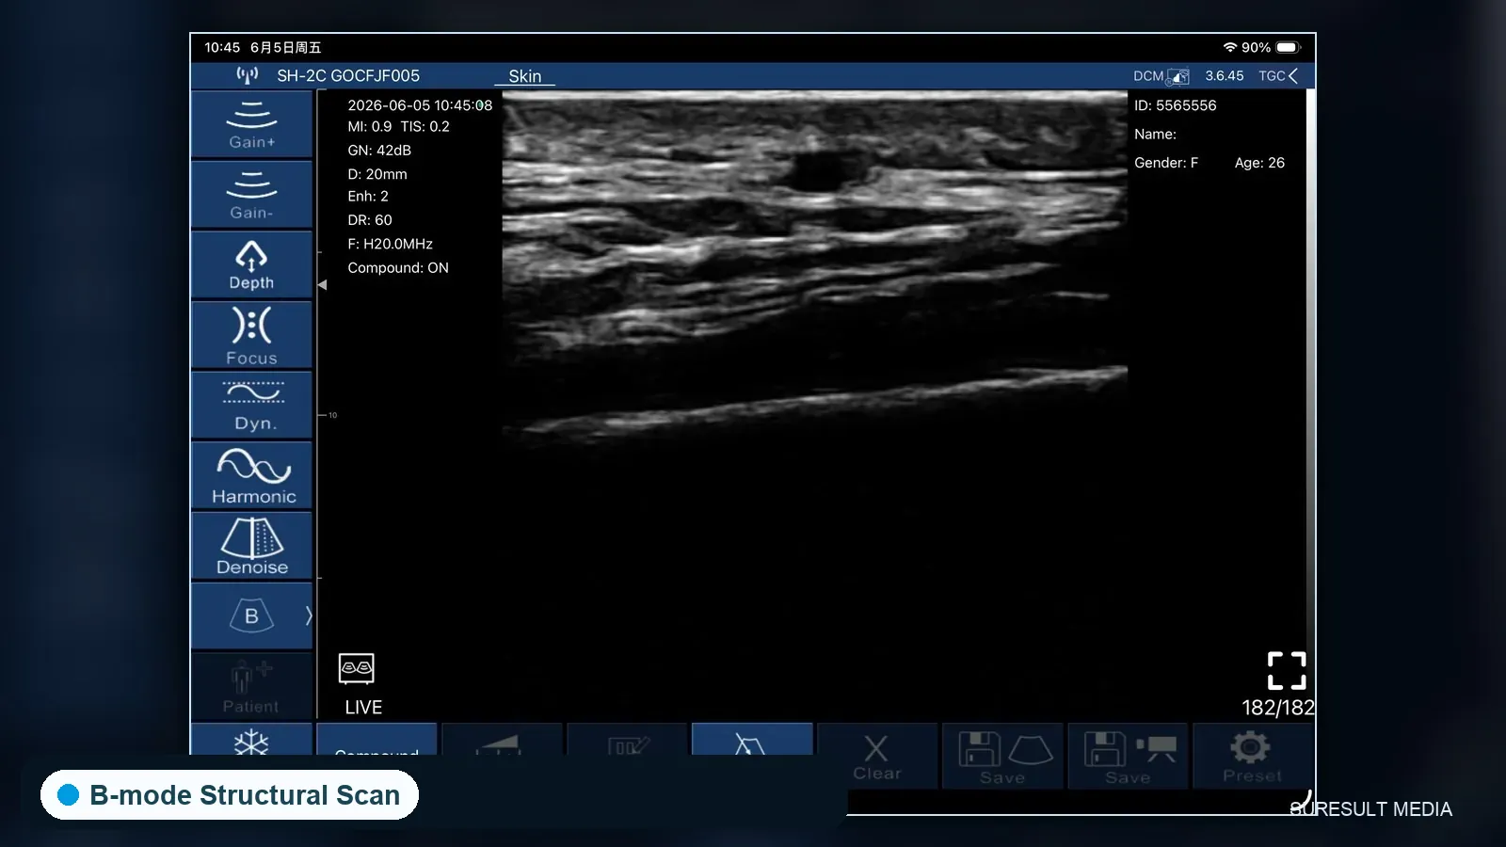Screen dimensions: 1506x847
Task: Select the biopsy guide line tool
Action: (752, 740)
